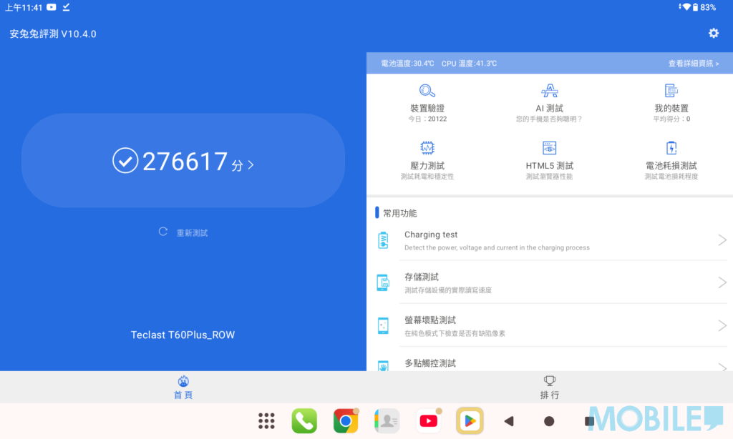
Task: Open Chrome from the dock
Action: [x=346, y=421]
